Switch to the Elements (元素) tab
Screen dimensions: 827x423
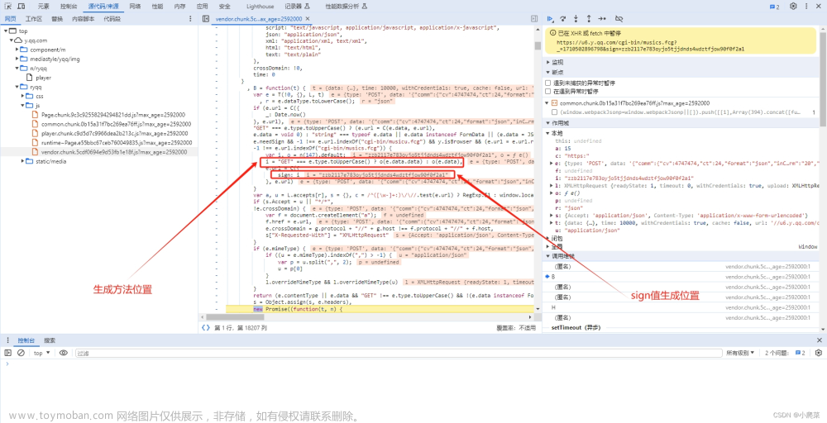44,7
